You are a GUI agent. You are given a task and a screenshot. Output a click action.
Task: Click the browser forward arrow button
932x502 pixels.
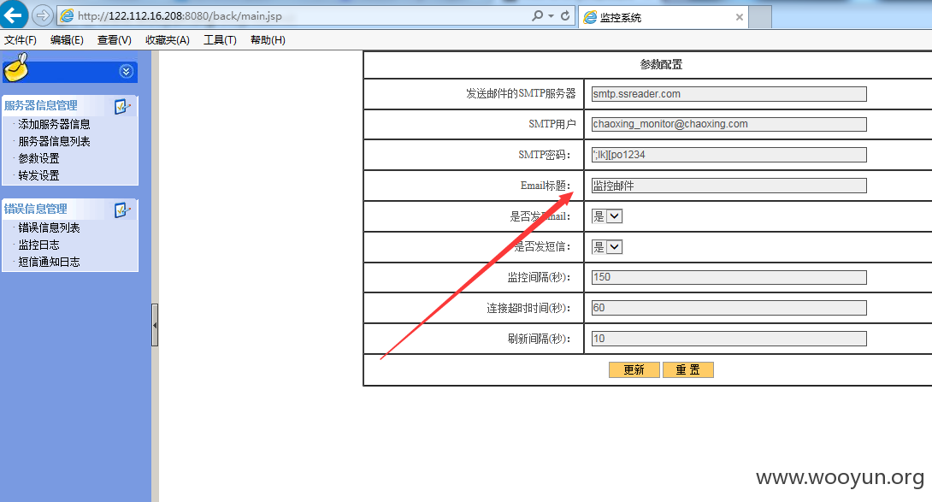[42, 15]
